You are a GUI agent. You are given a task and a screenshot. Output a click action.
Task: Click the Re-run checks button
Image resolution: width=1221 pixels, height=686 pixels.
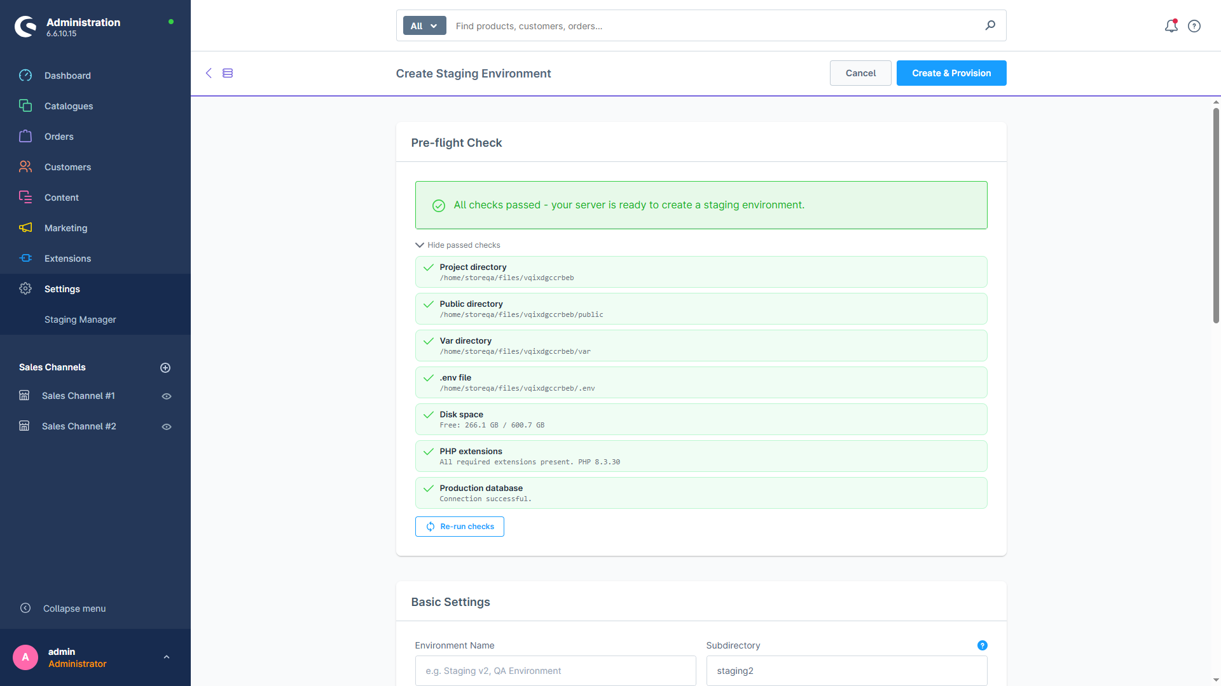pyautogui.click(x=460, y=527)
